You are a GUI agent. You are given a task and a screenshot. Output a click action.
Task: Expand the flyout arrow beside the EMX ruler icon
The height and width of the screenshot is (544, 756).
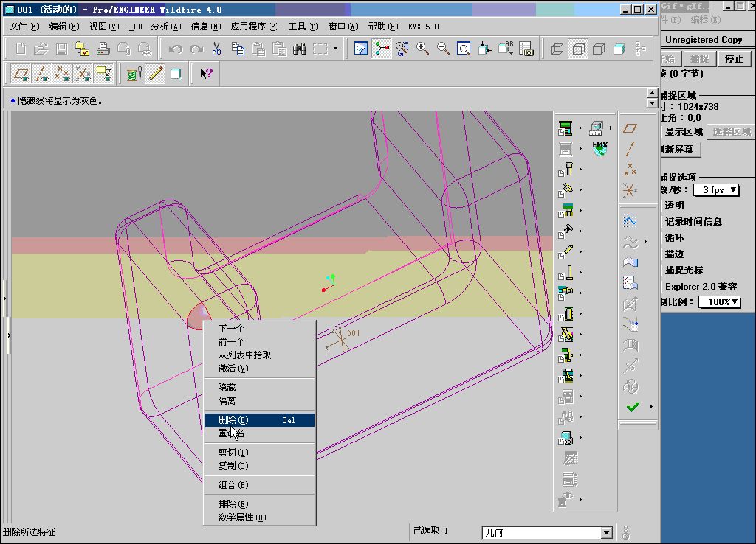click(x=611, y=128)
